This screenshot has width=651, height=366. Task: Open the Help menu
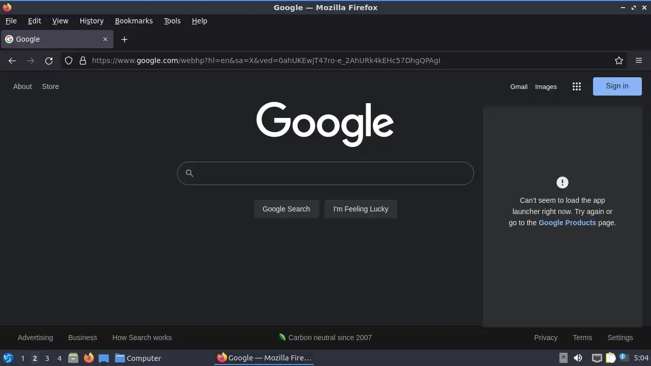pos(199,21)
